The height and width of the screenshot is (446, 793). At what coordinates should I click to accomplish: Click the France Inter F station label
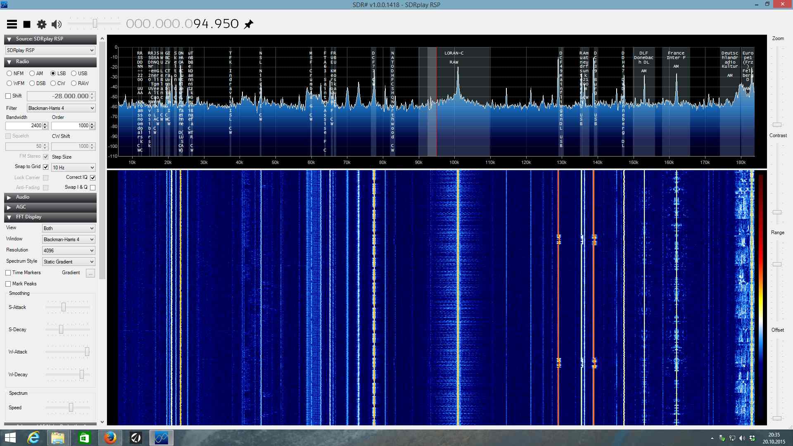pyautogui.click(x=676, y=55)
